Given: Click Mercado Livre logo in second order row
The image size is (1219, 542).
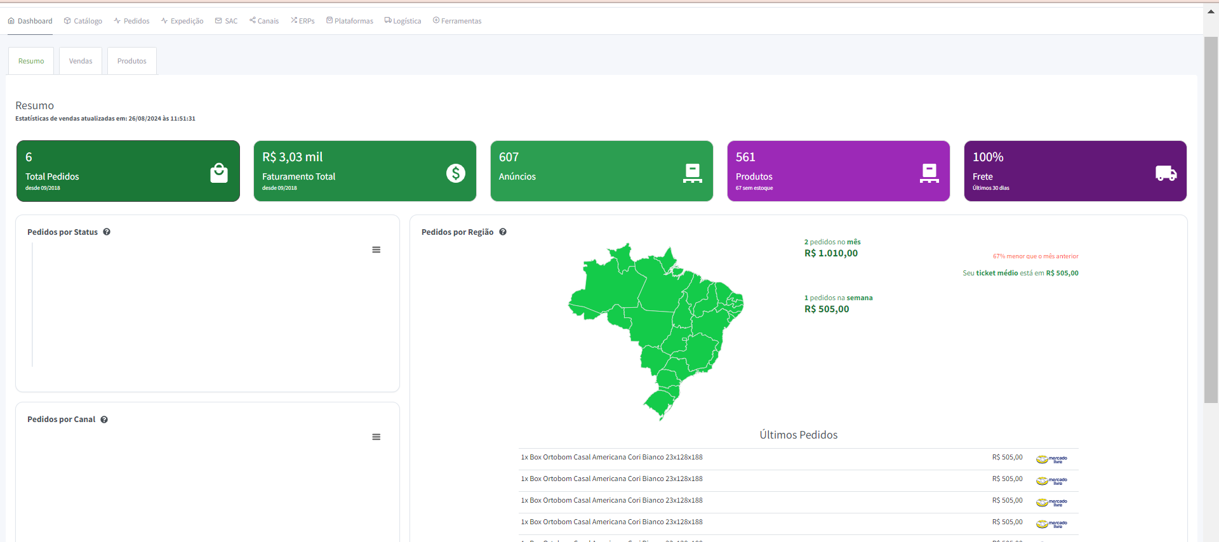Looking at the screenshot, I should coord(1052,480).
